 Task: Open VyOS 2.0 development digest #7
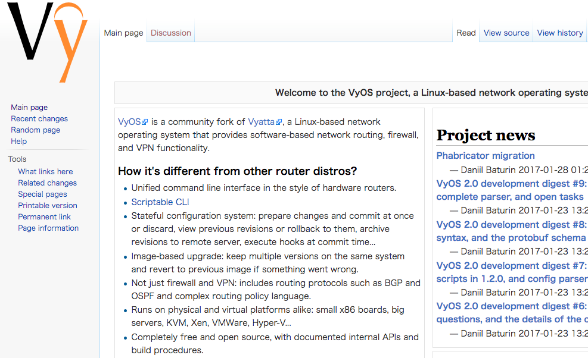(x=512, y=272)
